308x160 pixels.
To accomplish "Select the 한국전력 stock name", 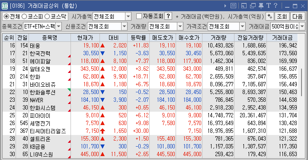I will pyautogui.click(x=40, y=53).
